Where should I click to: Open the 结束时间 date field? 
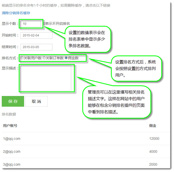point(36,47)
